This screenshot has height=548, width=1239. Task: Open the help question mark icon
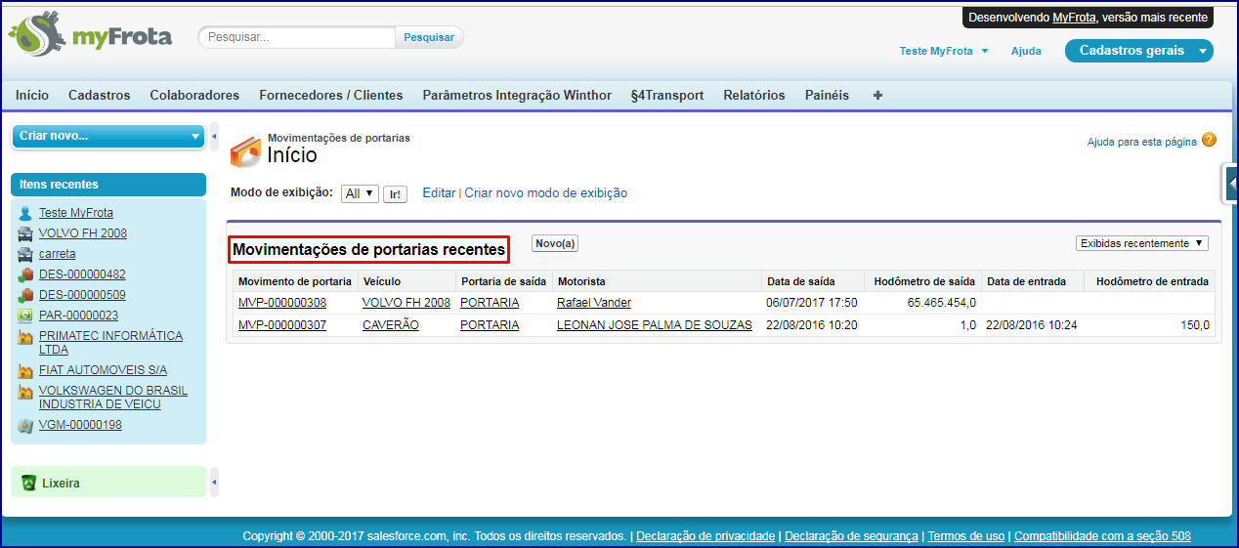pyautogui.click(x=1210, y=141)
